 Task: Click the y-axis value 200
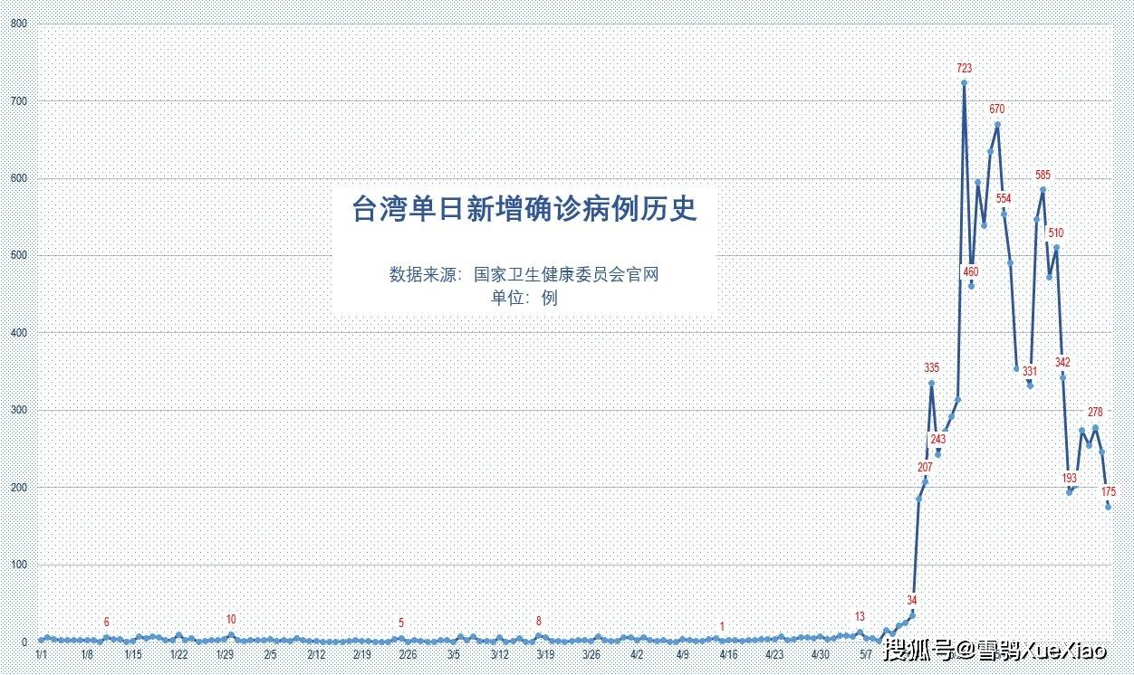pyautogui.click(x=18, y=487)
